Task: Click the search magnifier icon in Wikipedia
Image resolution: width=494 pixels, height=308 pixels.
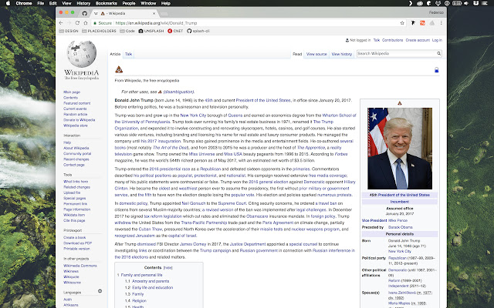Action: tap(438, 54)
